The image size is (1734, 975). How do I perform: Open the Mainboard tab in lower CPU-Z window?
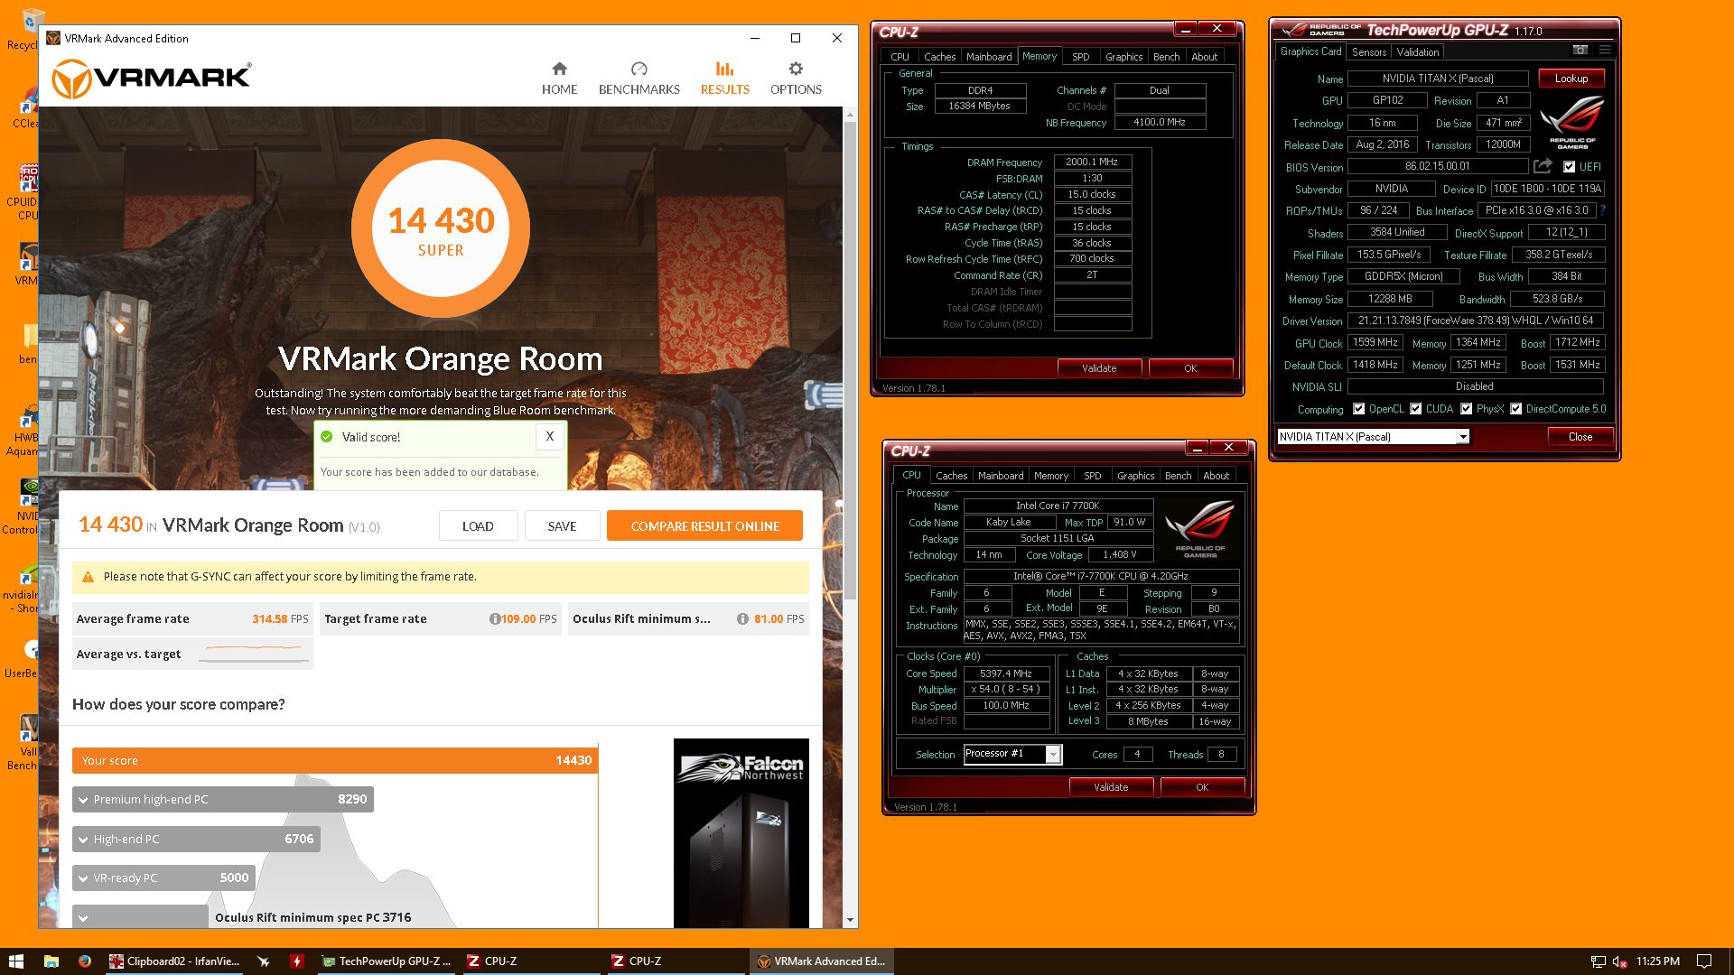[x=1001, y=476]
